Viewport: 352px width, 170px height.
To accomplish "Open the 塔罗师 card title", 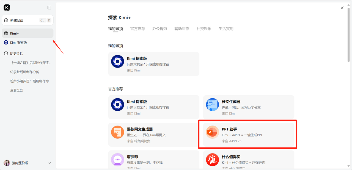I will click(x=133, y=157).
